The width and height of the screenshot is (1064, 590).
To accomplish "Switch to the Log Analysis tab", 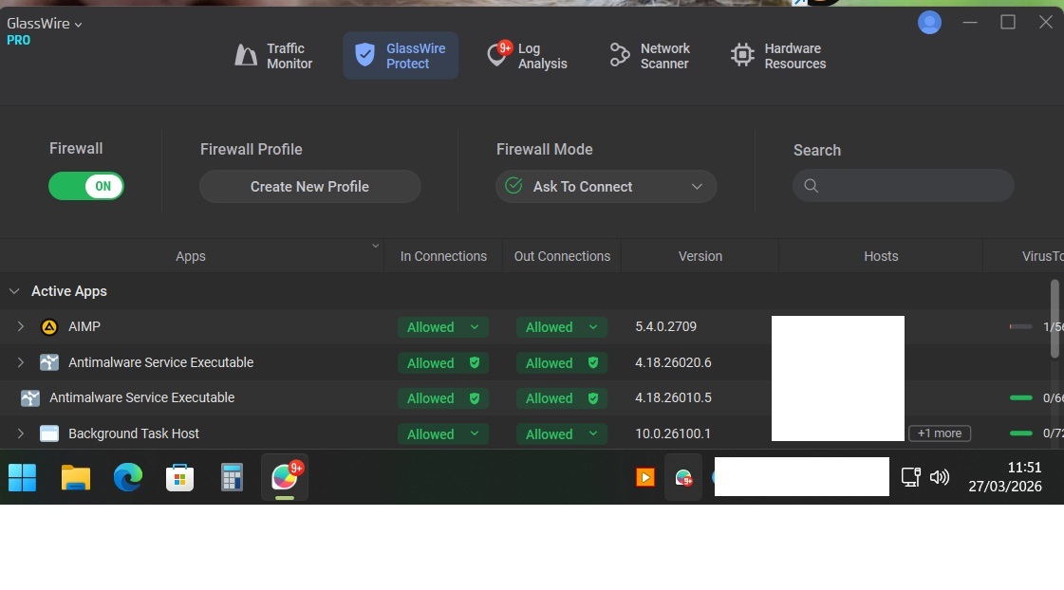I will (527, 56).
